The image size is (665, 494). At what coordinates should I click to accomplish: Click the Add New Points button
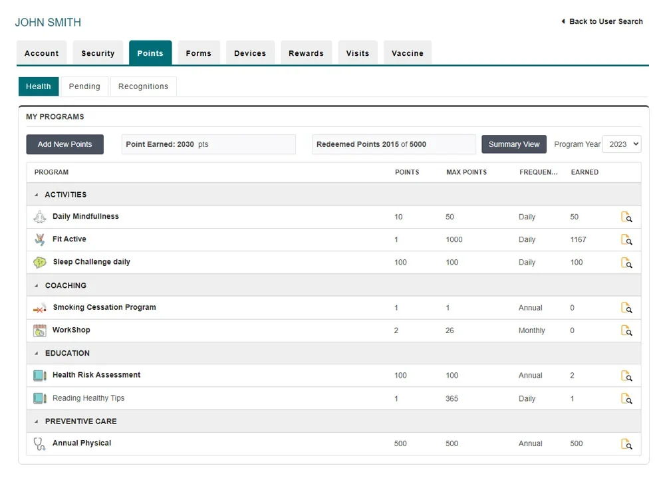click(65, 144)
